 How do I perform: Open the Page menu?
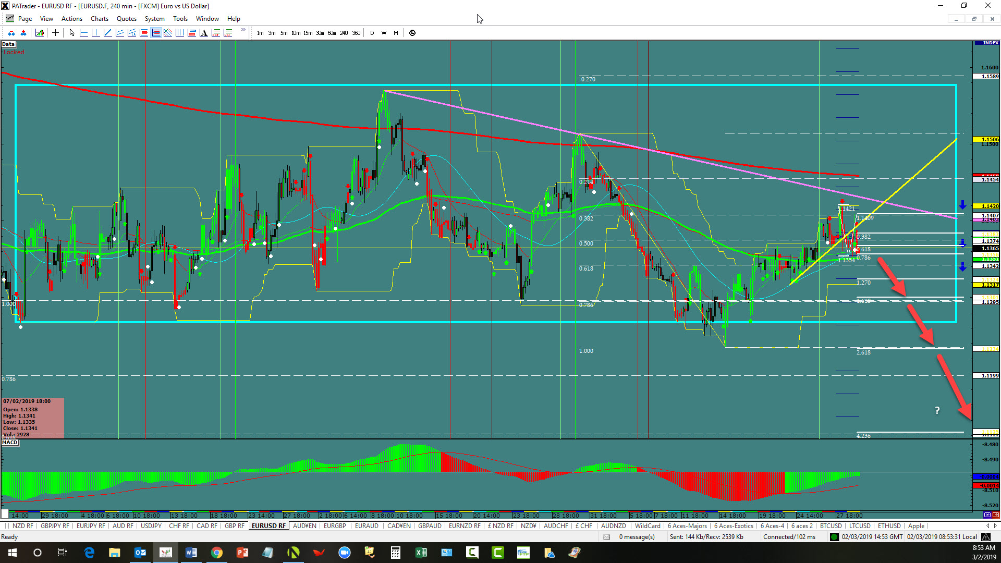tap(25, 19)
